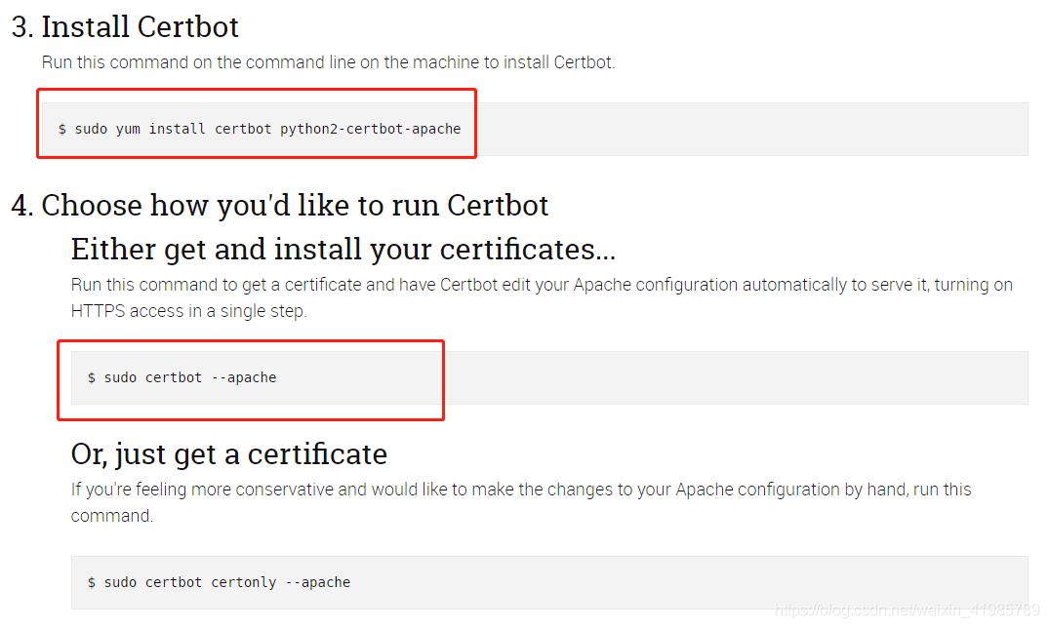1049x628 pixels.
Task: Click the dollar prompt before sudo yum
Action: pos(62,129)
